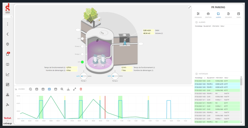Select the 12:55 POMPE 2 RM INACTIF row
The image size is (248, 128).
[x=217, y=113]
